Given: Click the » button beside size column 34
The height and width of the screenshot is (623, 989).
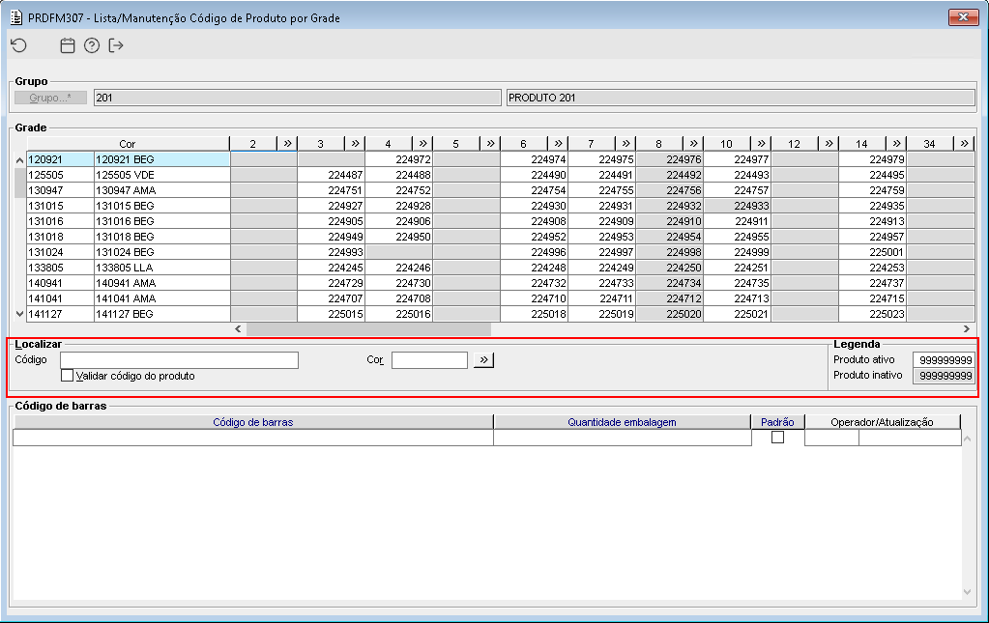Looking at the screenshot, I should 964,144.
